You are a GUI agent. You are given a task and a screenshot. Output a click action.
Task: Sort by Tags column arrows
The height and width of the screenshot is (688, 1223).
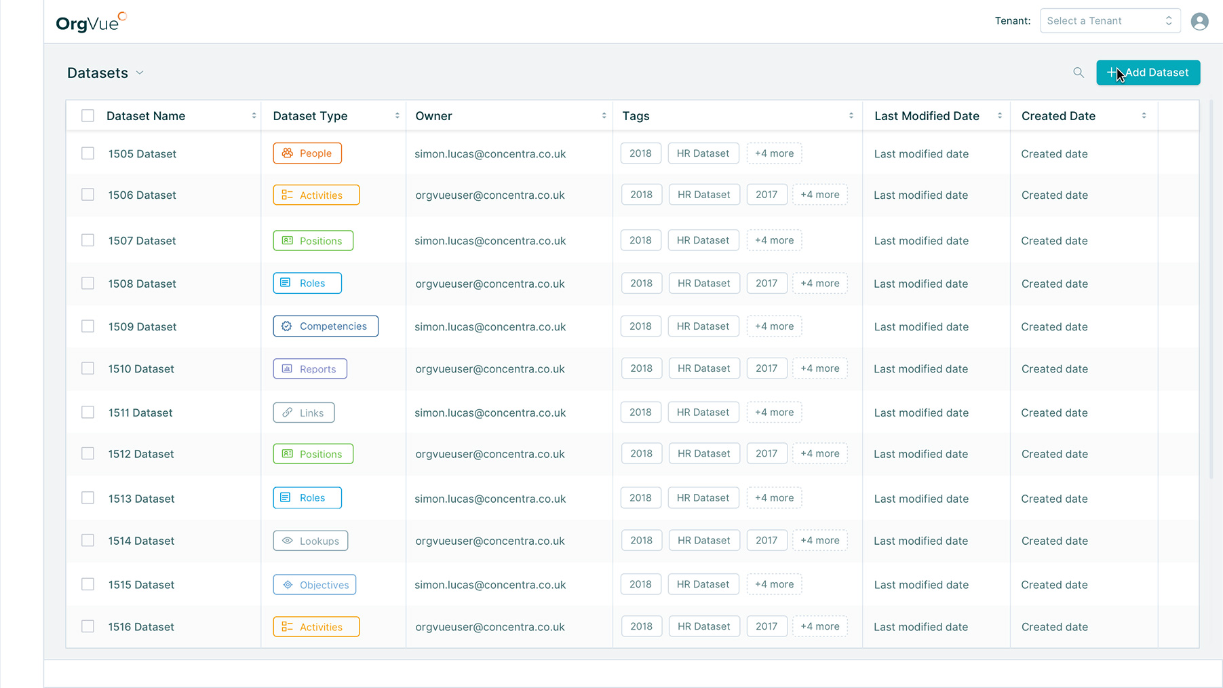pos(851,116)
